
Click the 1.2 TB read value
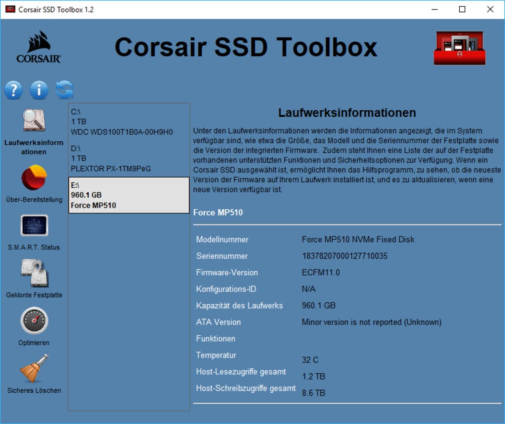[313, 376]
